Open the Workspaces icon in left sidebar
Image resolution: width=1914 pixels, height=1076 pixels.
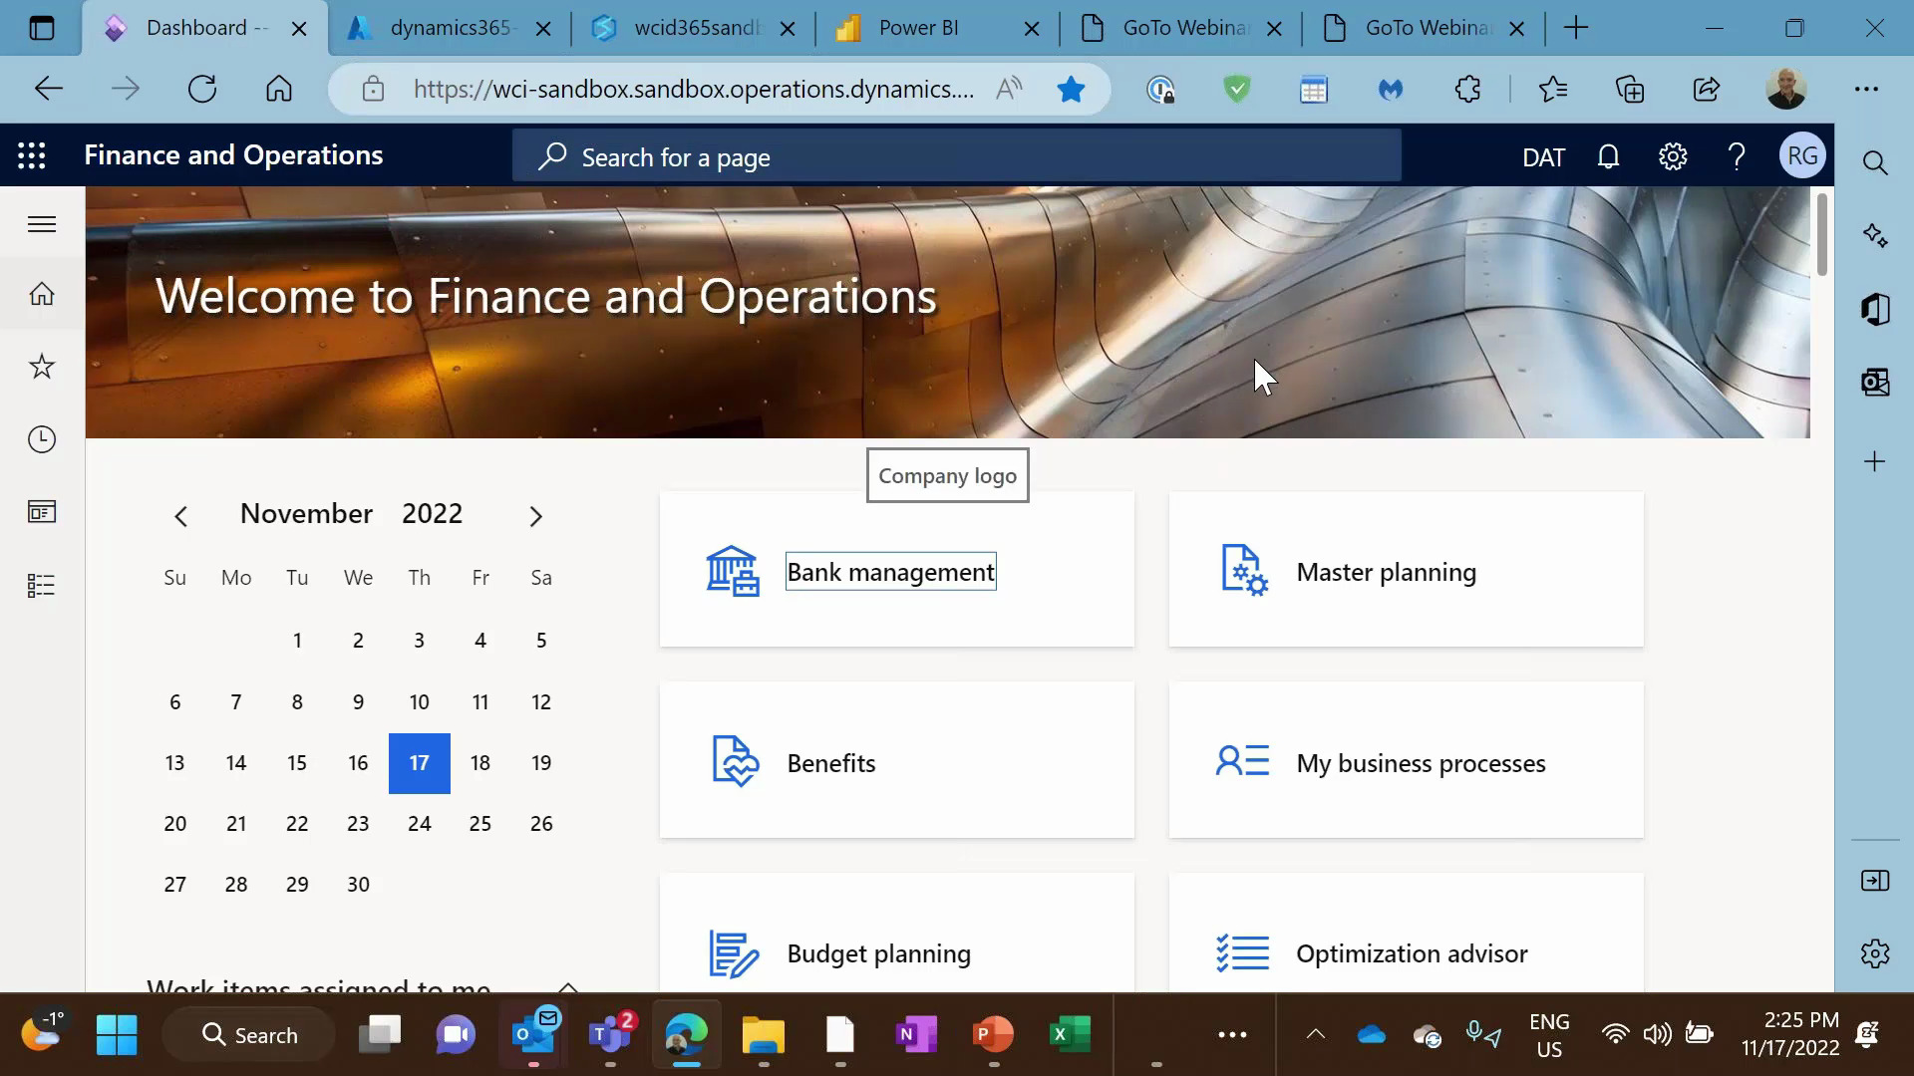(x=41, y=512)
